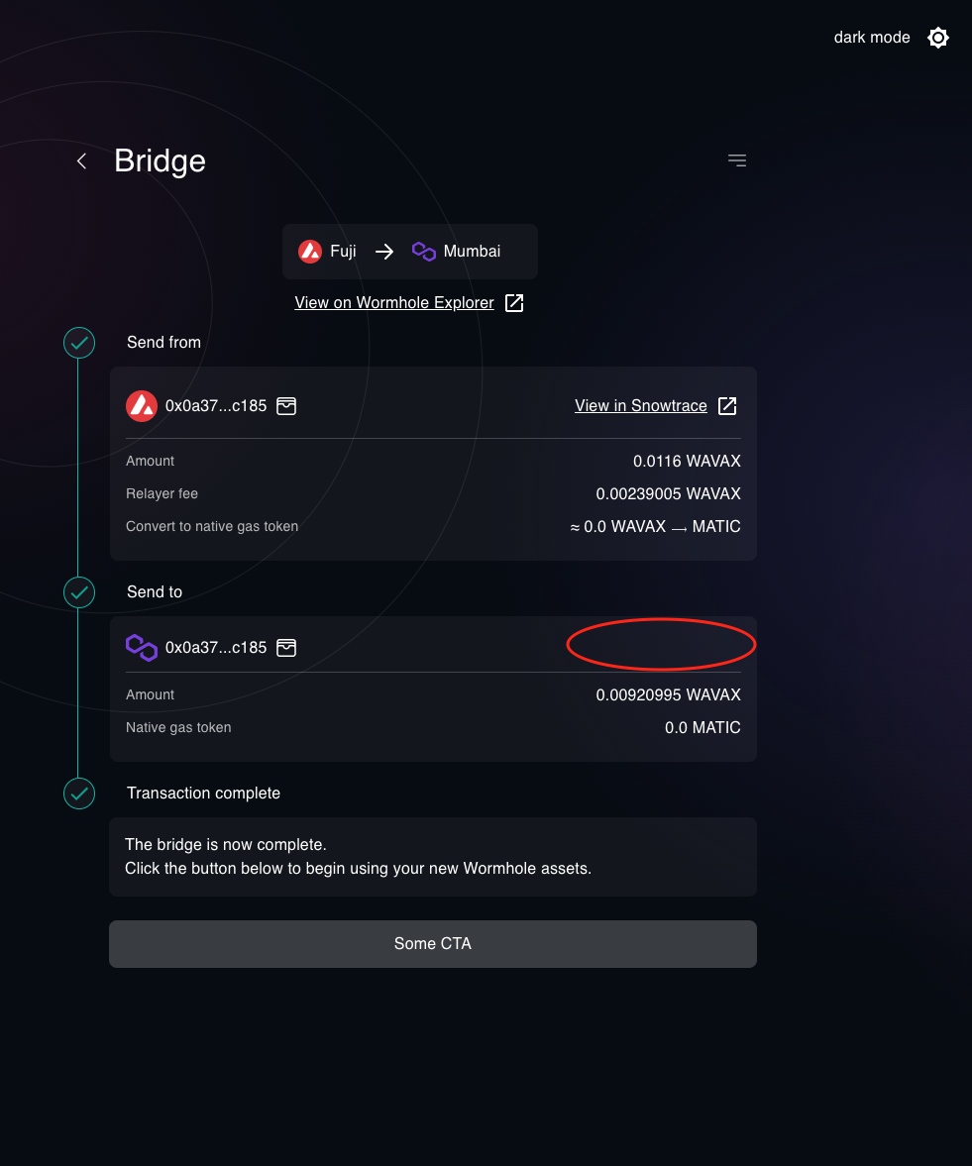Viewport: 972px width, 1166px height.
Task: Click the Transaction complete step checkmark
Action: (x=79, y=794)
